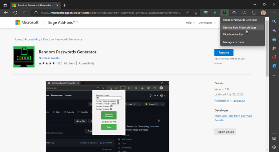The height and width of the screenshot is (152, 279).
Task: Open Collections panel
Action: [x=254, y=13]
